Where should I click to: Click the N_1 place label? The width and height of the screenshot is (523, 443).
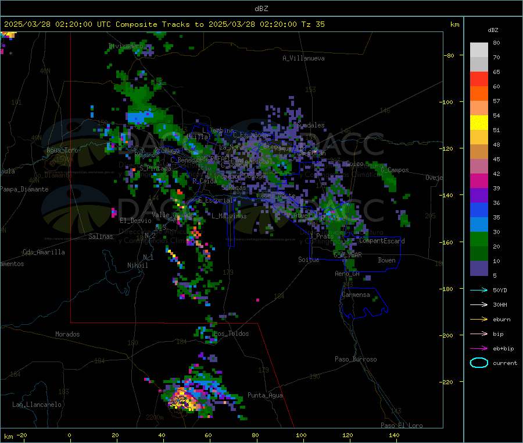pyautogui.click(x=148, y=257)
